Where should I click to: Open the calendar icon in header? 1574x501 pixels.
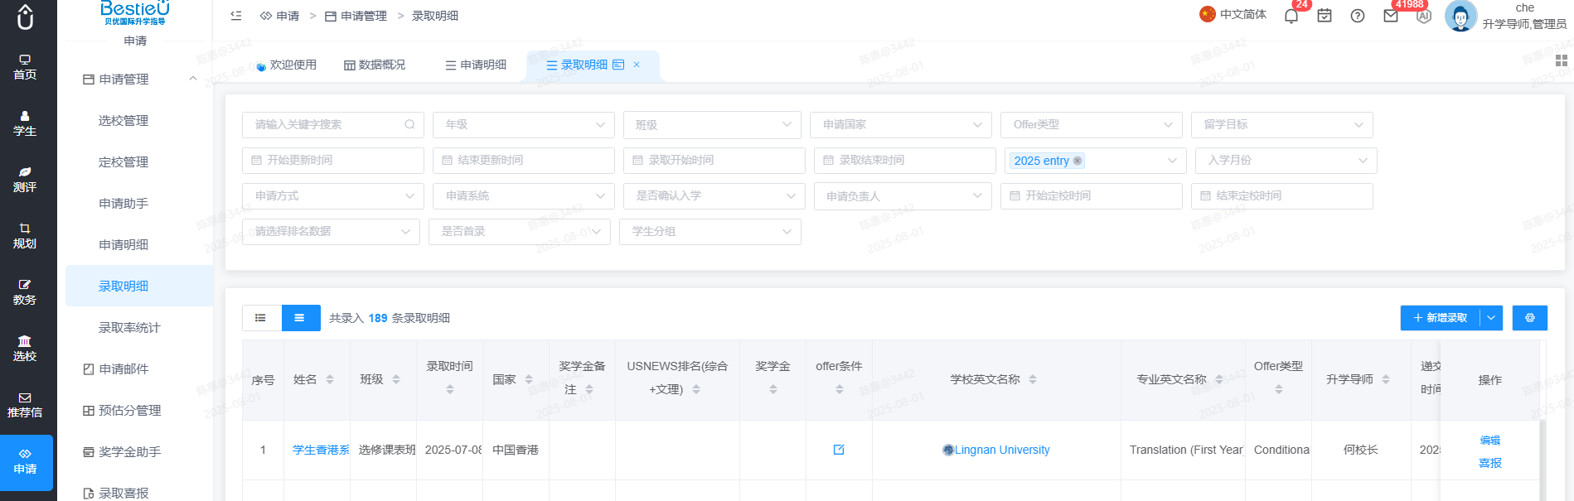click(1325, 16)
